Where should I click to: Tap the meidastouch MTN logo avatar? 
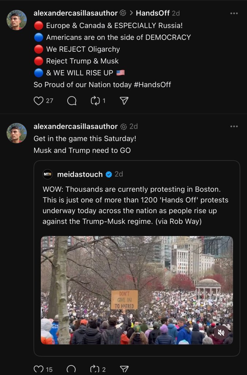(x=48, y=174)
